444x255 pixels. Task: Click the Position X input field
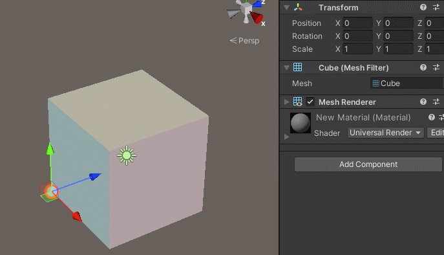[357, 23]
